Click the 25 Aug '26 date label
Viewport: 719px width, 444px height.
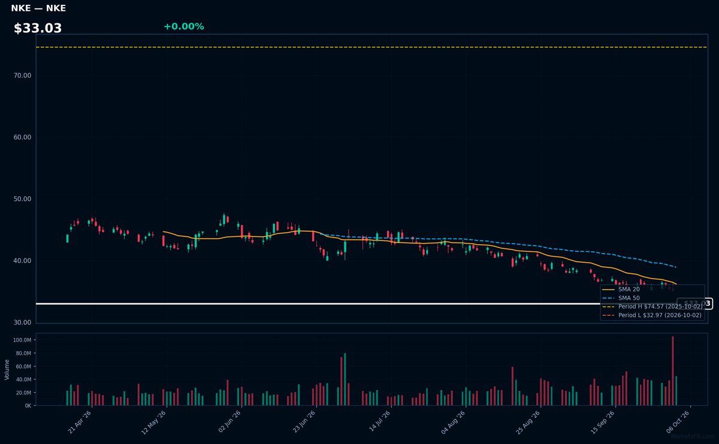coord(528,422)
